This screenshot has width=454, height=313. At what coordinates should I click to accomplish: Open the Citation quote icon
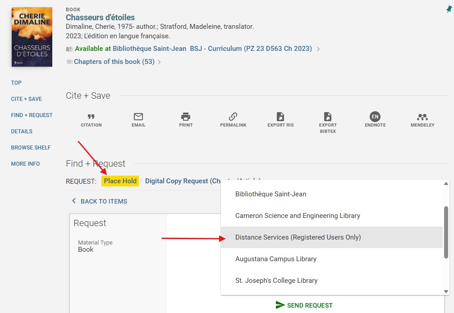click(91, 117)
